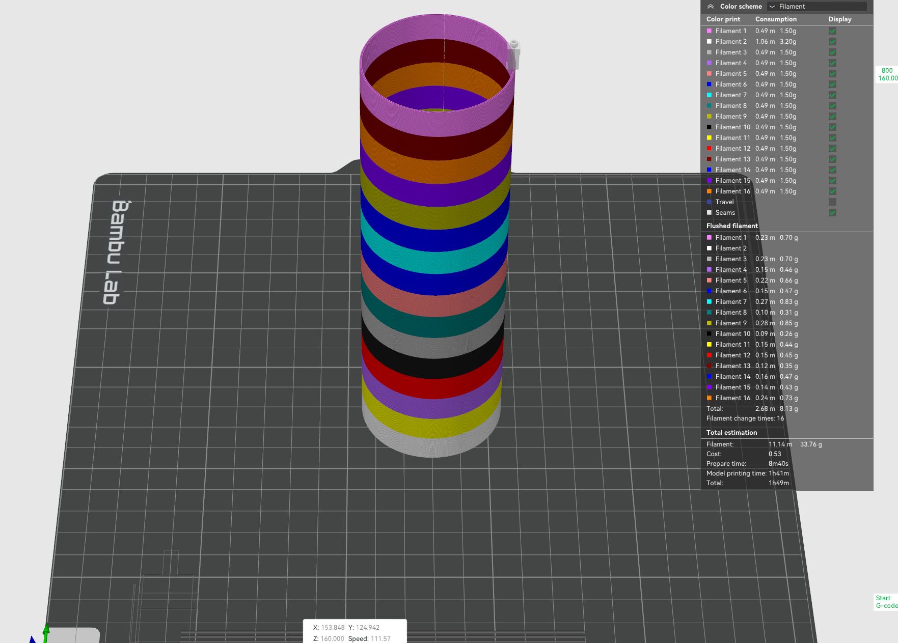Enable the Travel display checkbox

[832, 202]
